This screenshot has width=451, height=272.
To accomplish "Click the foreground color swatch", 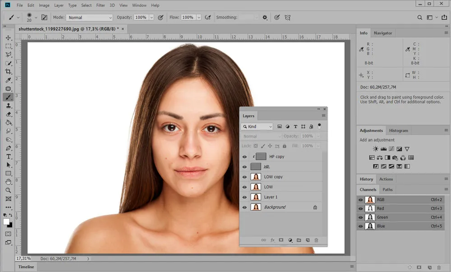I will 6,221.
